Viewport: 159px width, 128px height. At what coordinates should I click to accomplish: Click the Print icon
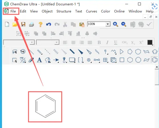coord(31,24)
